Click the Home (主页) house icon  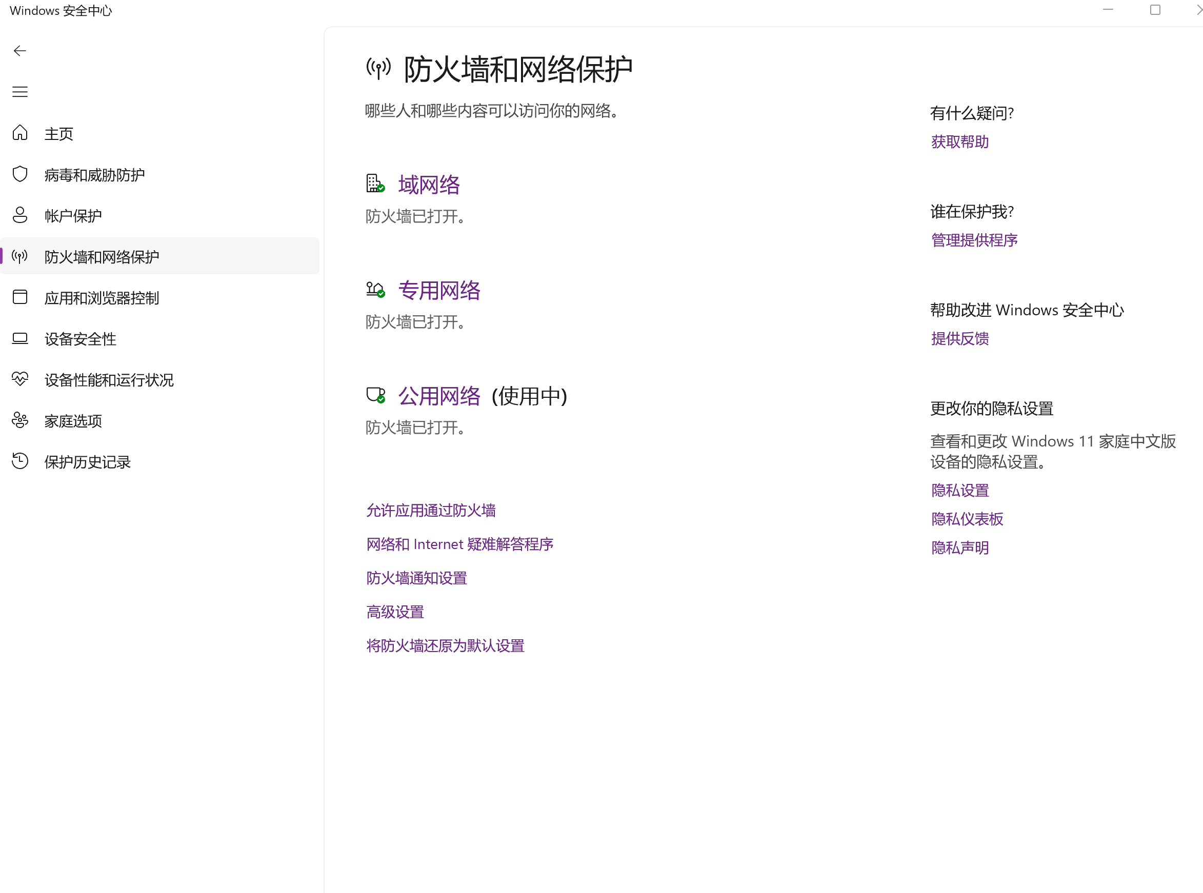(20, 133)
